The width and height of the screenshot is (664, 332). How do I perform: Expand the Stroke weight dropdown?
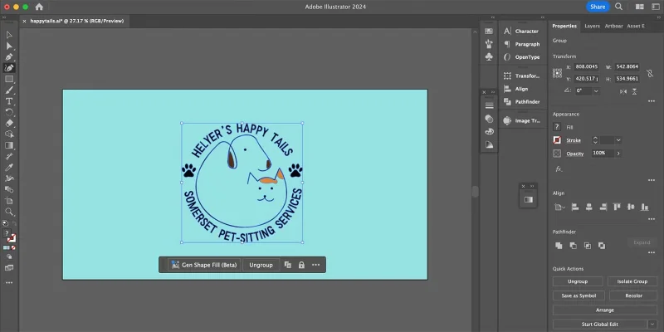coord(618,140)
